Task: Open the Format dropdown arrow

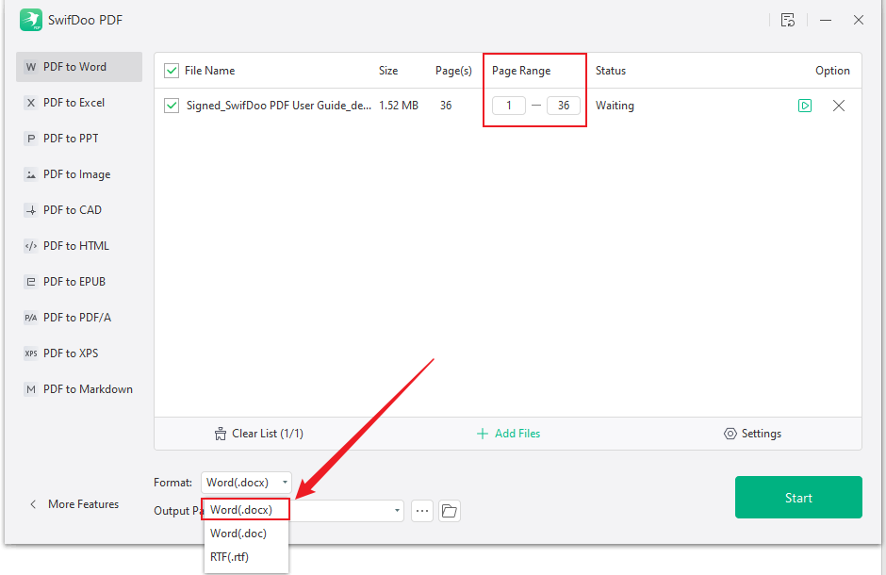Action: pyautogui.click(x=285, y=483)
